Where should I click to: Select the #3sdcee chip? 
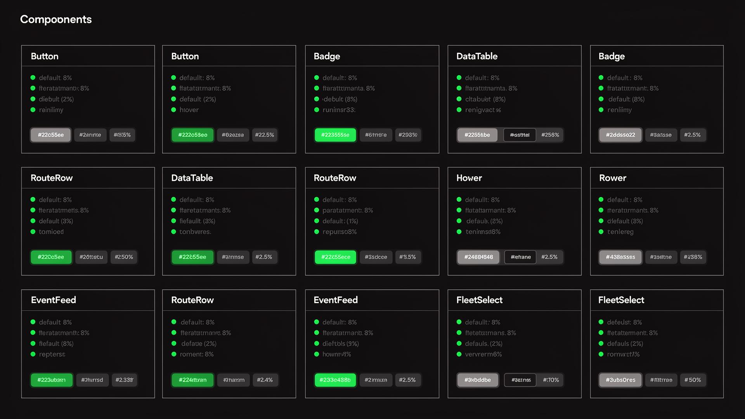pos(376,257)
